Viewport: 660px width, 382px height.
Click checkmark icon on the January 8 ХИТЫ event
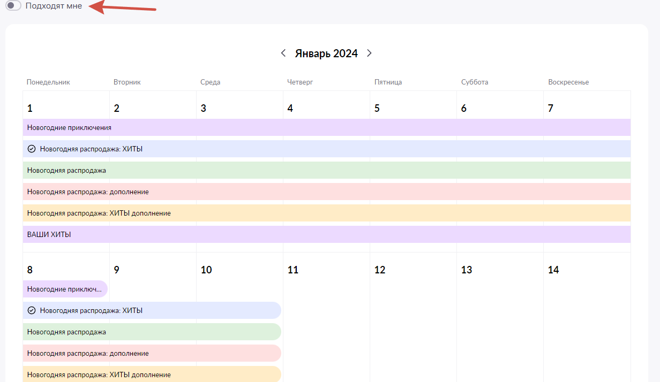coord(32,310)
